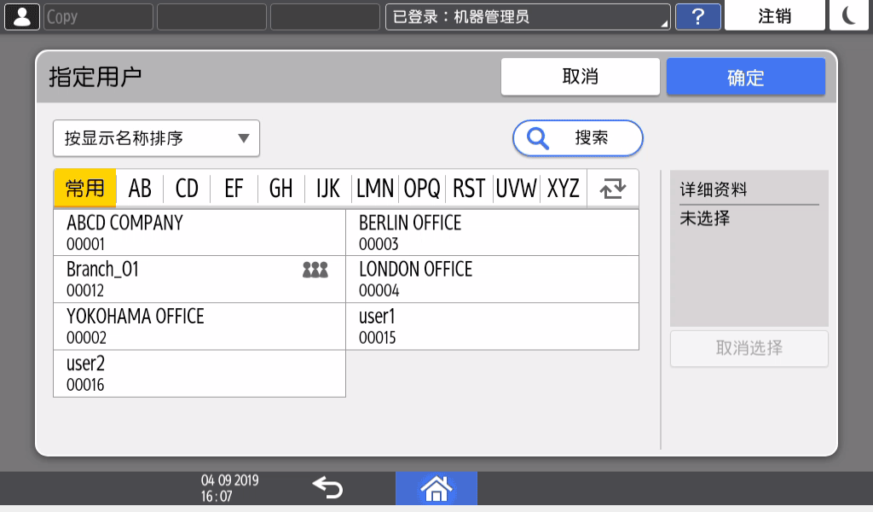Select user2 entry 00016
The height and width of the screenshot is (512, 873).
coord(199,374)
